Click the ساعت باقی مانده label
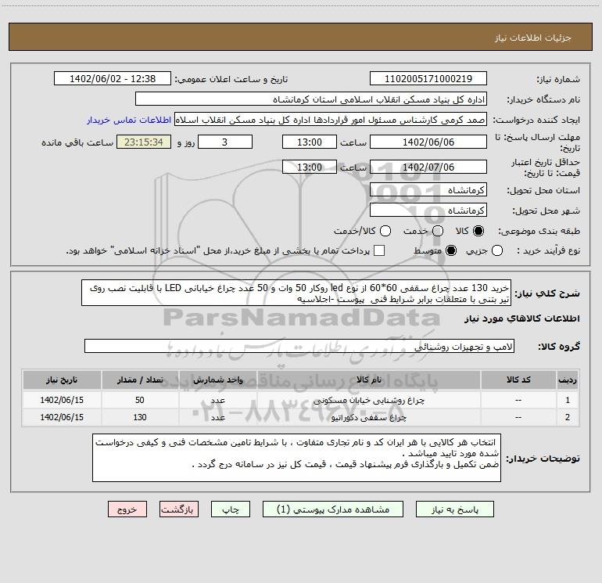Screen dimensions: 602x583 tap(77, 142)
